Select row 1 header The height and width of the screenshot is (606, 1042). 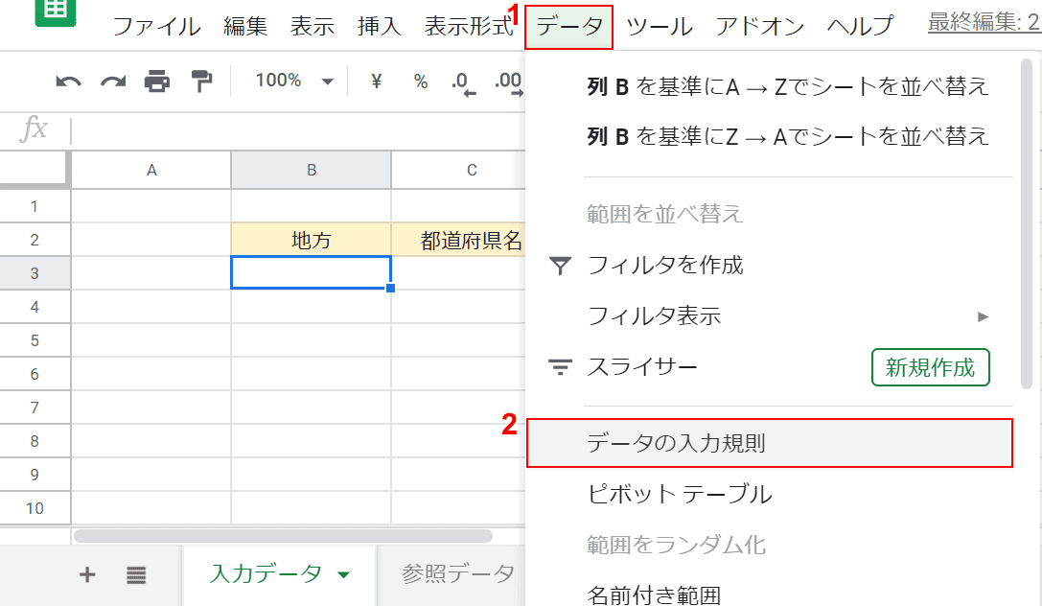pyautogui.click(x=35, y=206)
